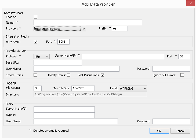Open the Provider dropdown list

pyautogui.click(x=84, y=29)
